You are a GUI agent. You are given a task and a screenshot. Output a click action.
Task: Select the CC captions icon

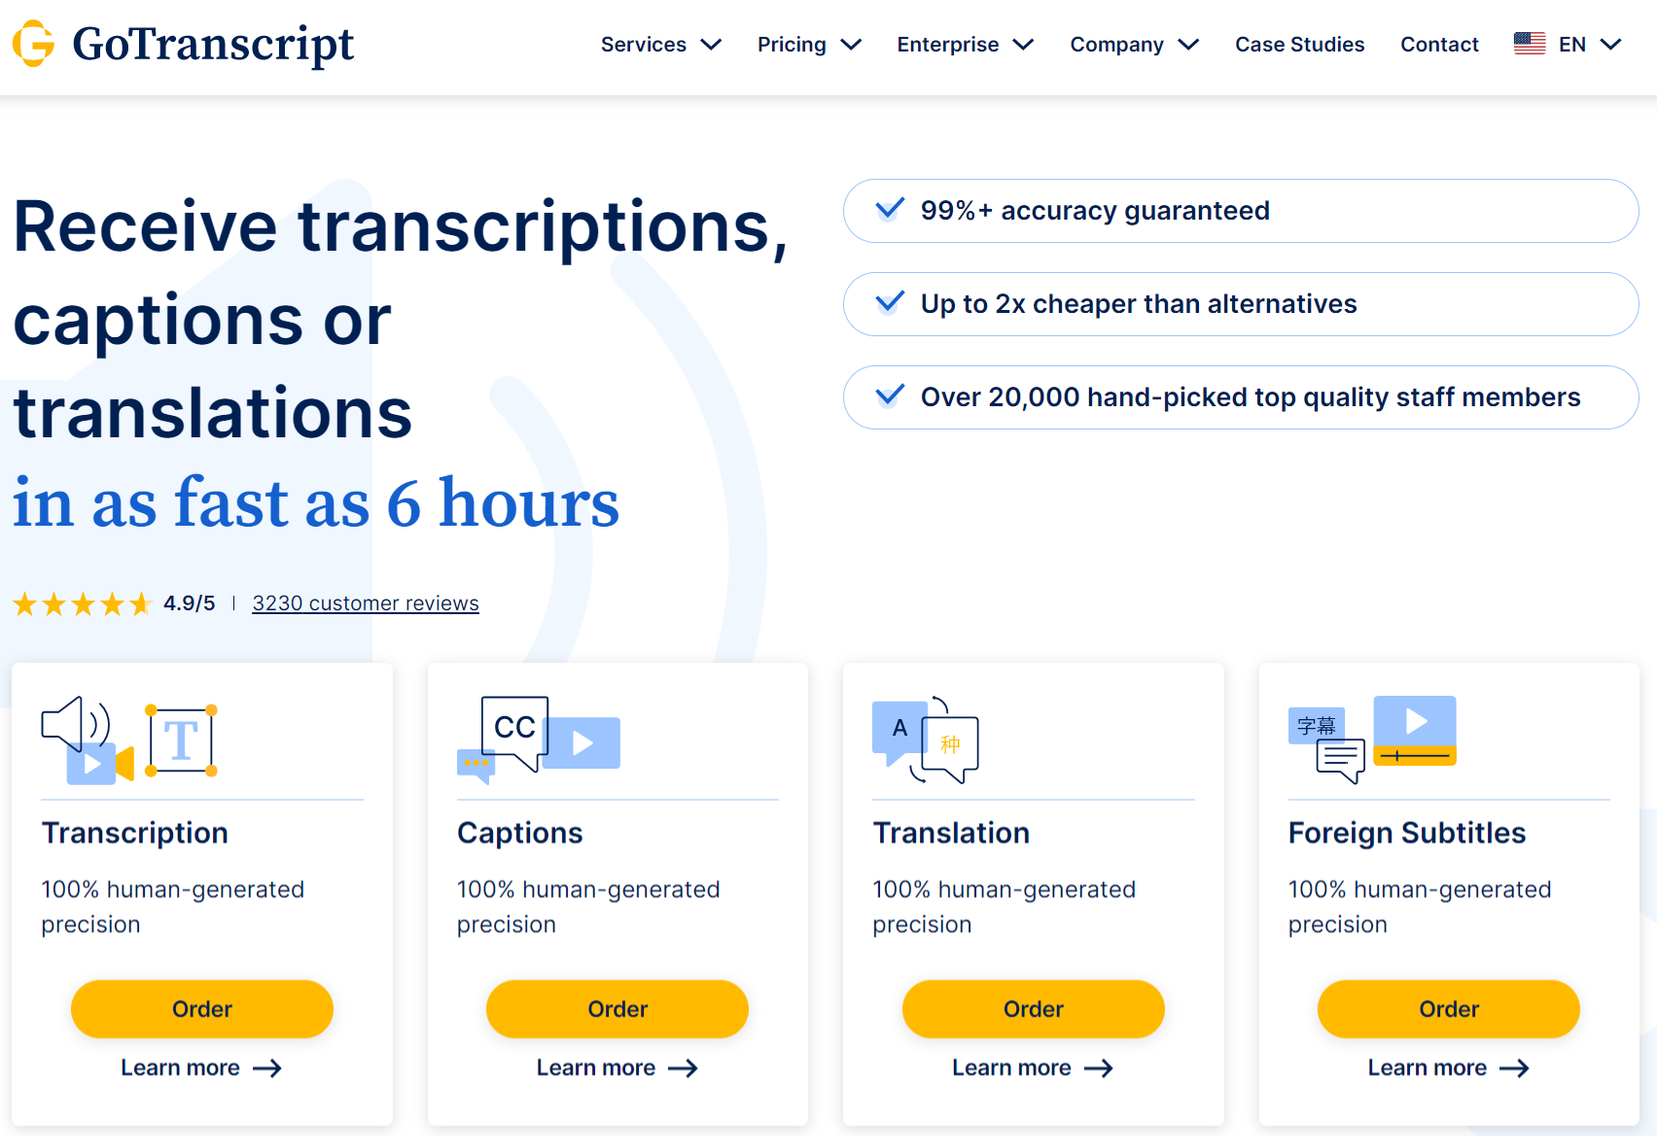click(x=512, y=727)
